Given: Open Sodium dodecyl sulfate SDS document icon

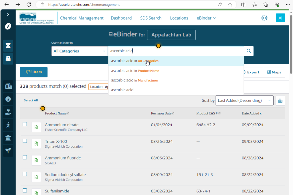Looking at the screenshot, I should pos(36,177).
